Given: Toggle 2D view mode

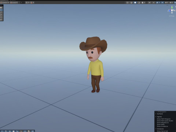Looking at the screenshot, I should pyautogui.click(x=149, y=3).
